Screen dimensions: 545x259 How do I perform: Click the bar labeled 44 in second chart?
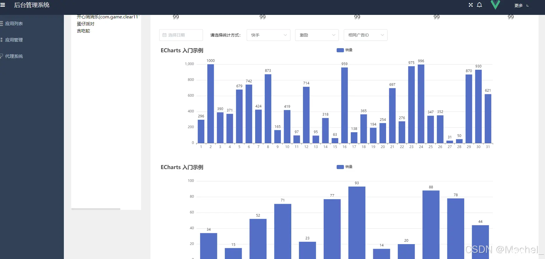[480, 242]
